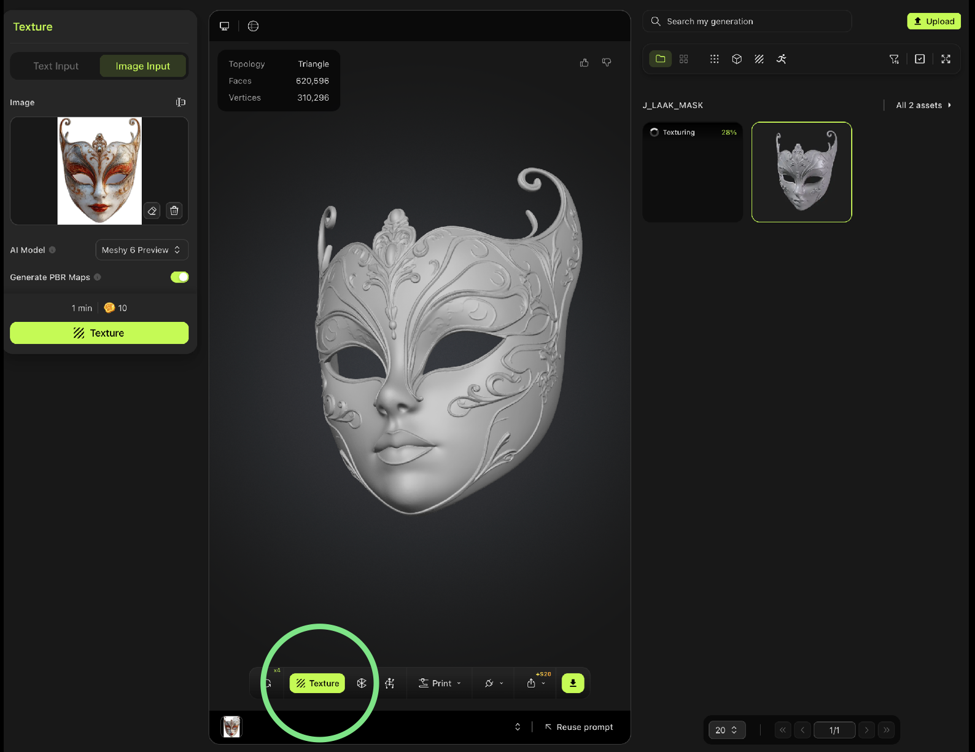975x752 pixels.
Task: Click the AI Model info icon
Action: [x=52, y=250]
